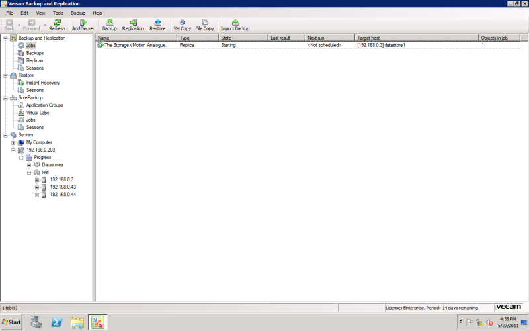Sort by the Name column header
Screen dimensions: 529x331
(x=136, y=38)
